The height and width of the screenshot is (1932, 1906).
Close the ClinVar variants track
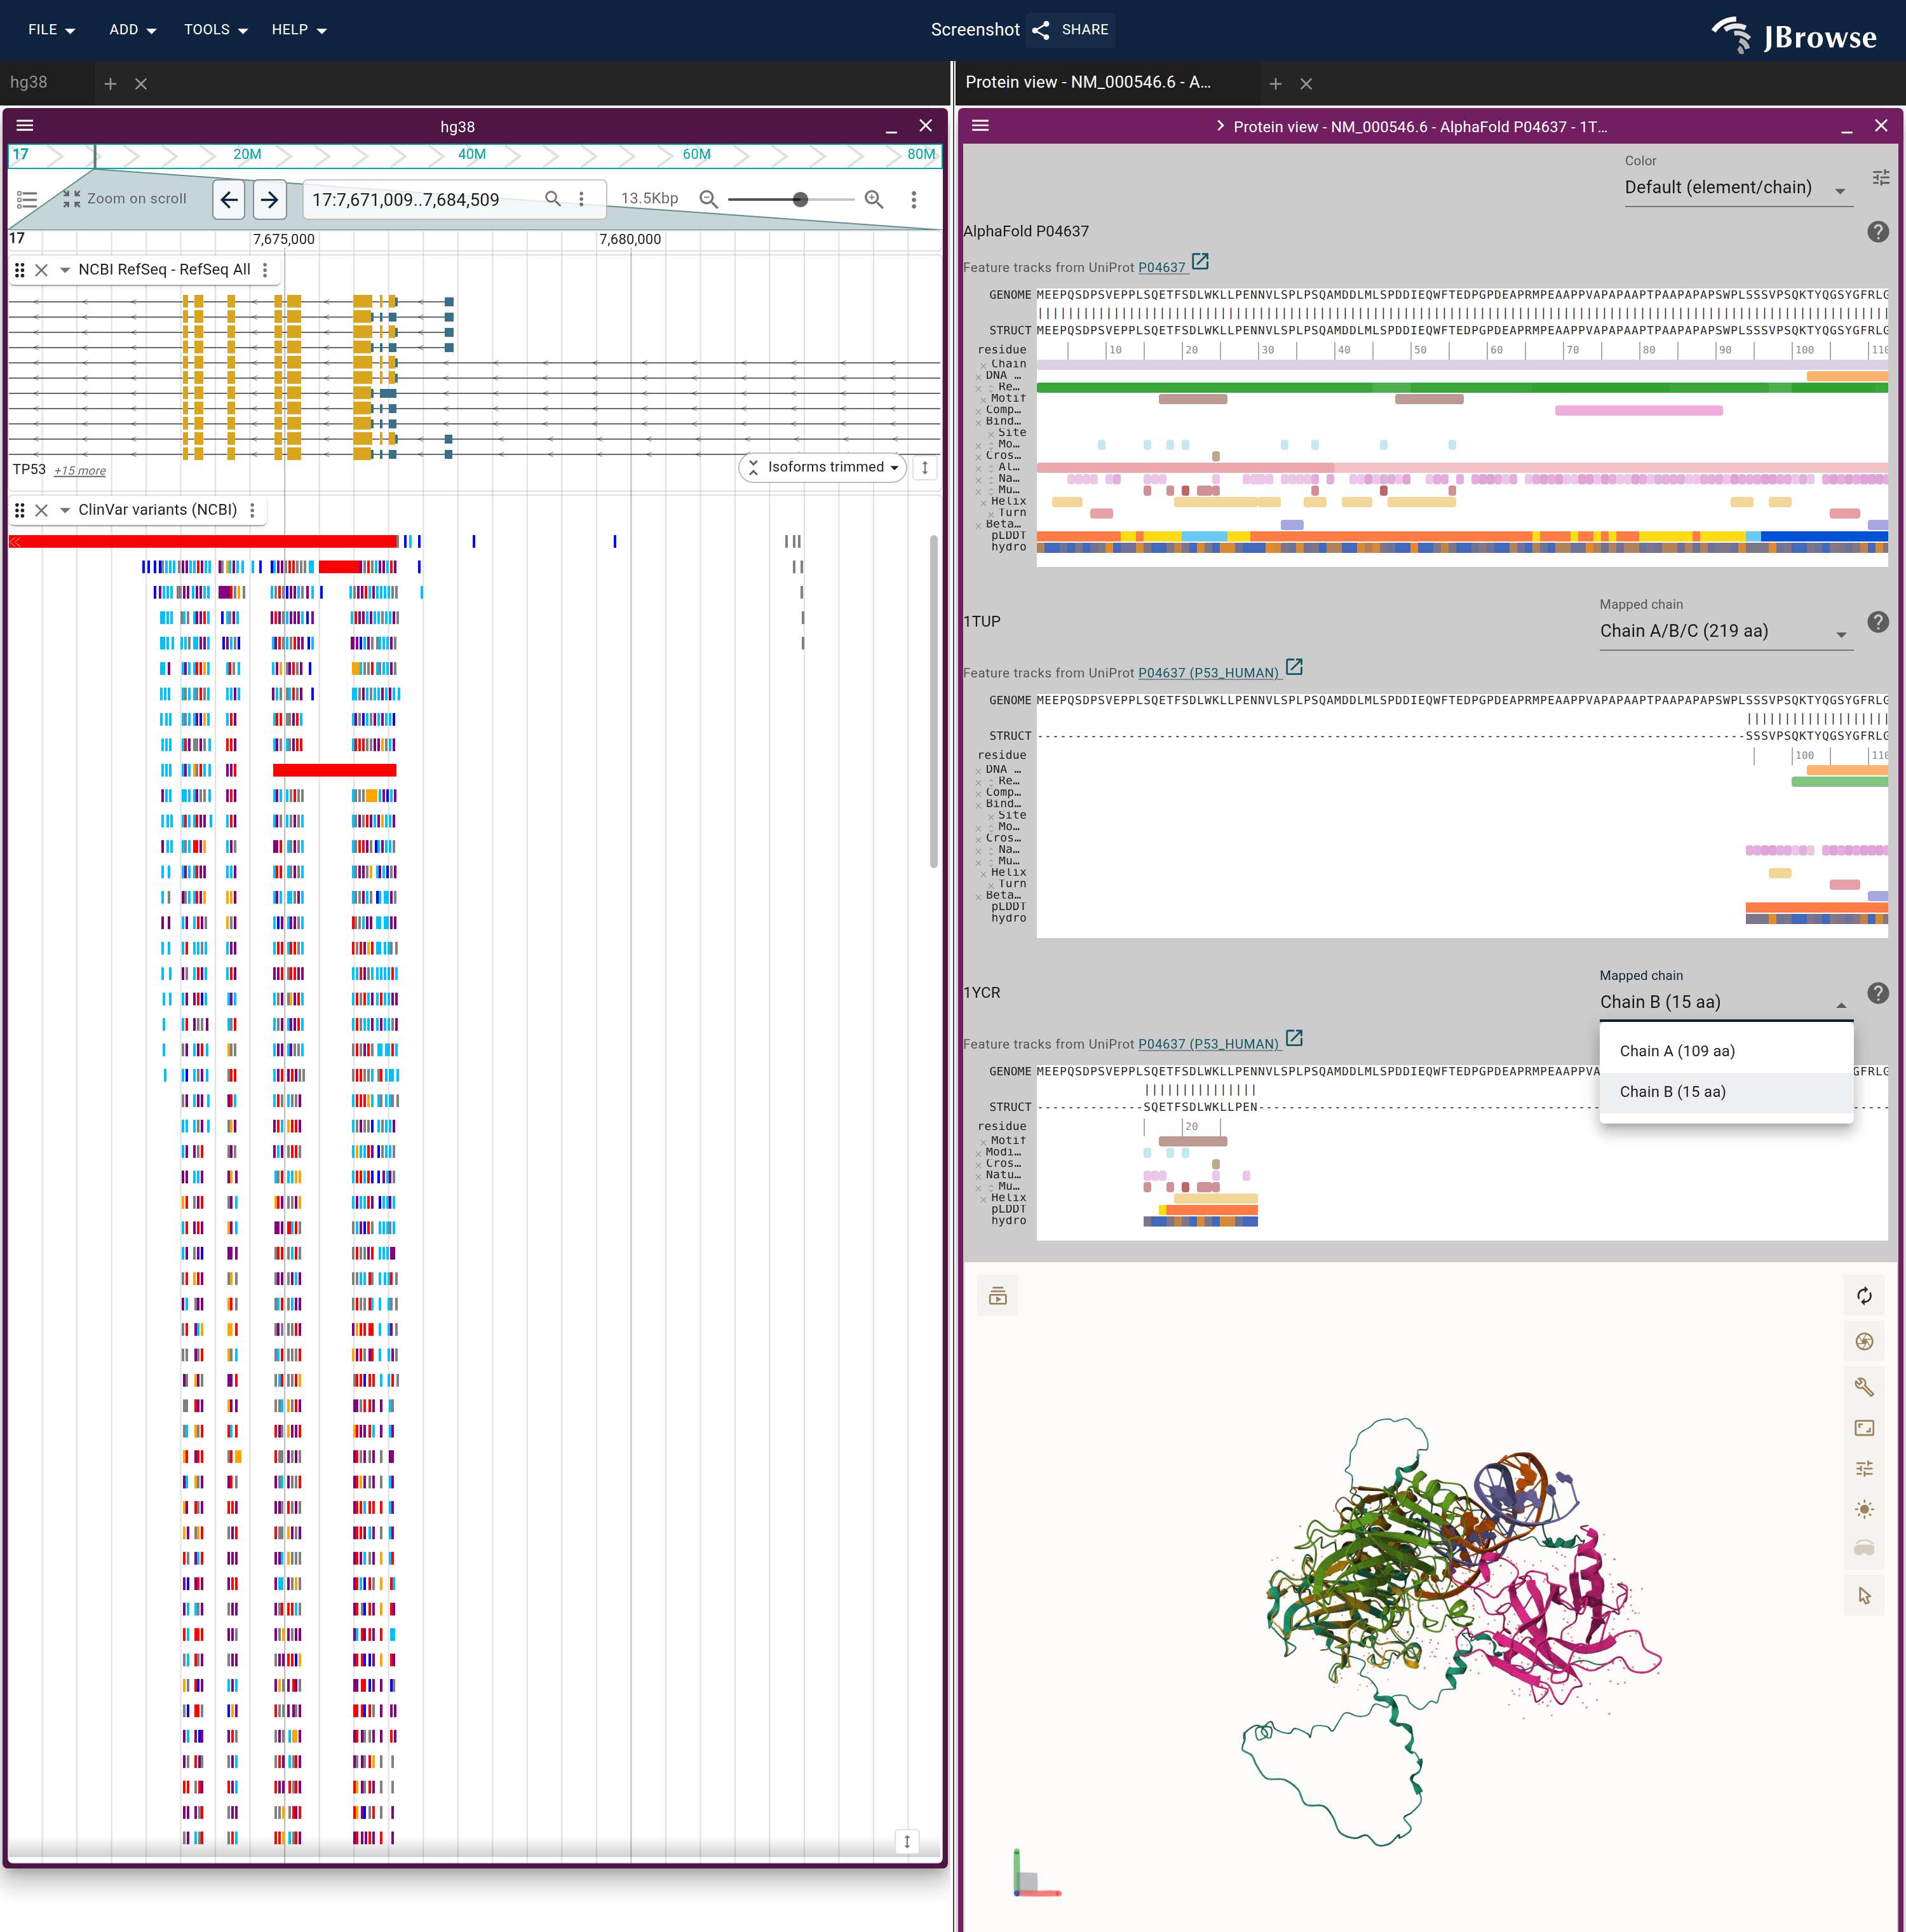point(41,510)
